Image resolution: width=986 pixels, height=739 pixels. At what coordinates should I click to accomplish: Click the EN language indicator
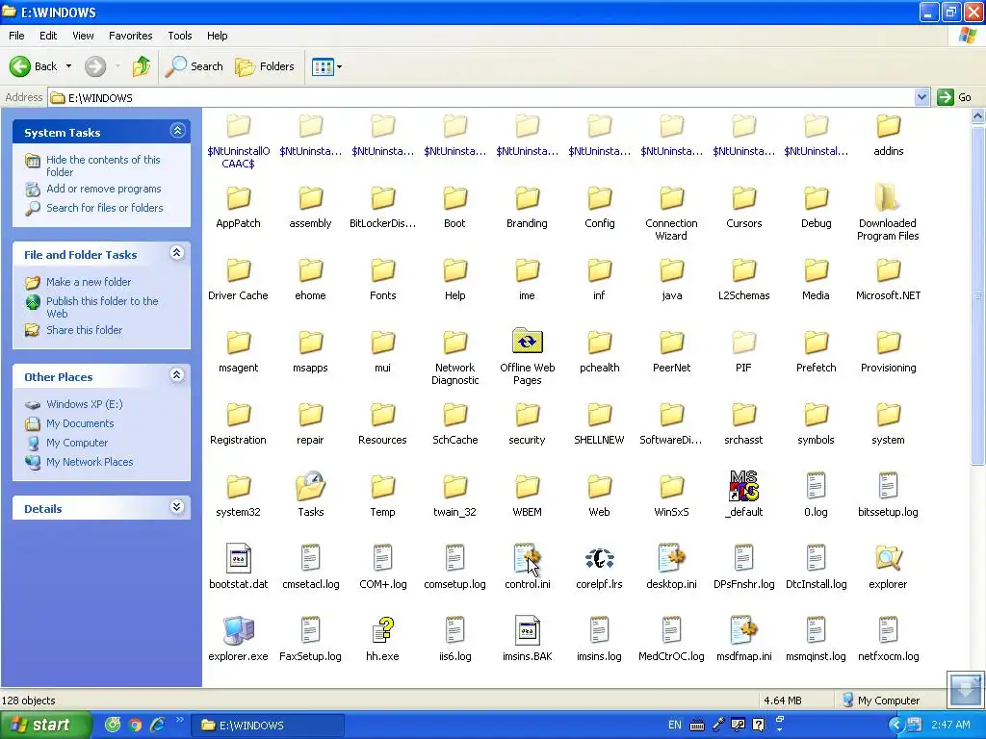[x=675, y=725]
